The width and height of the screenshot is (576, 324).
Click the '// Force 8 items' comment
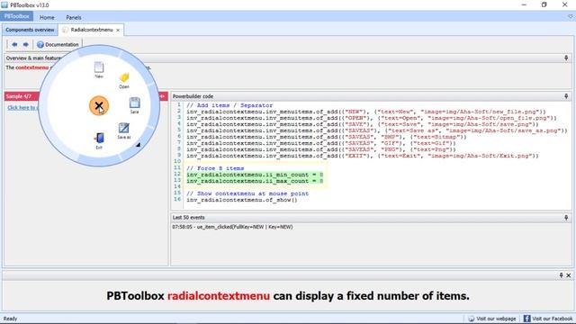click(215, 168)
